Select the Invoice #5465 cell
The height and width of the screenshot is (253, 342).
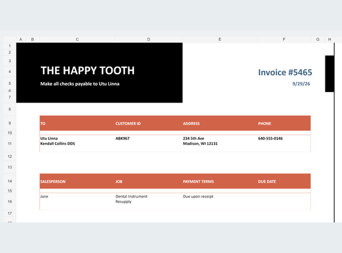[x=285, y=72]
